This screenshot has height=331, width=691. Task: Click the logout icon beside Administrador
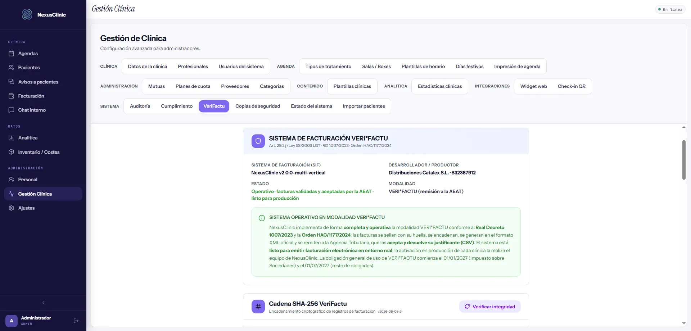point(76,321)
